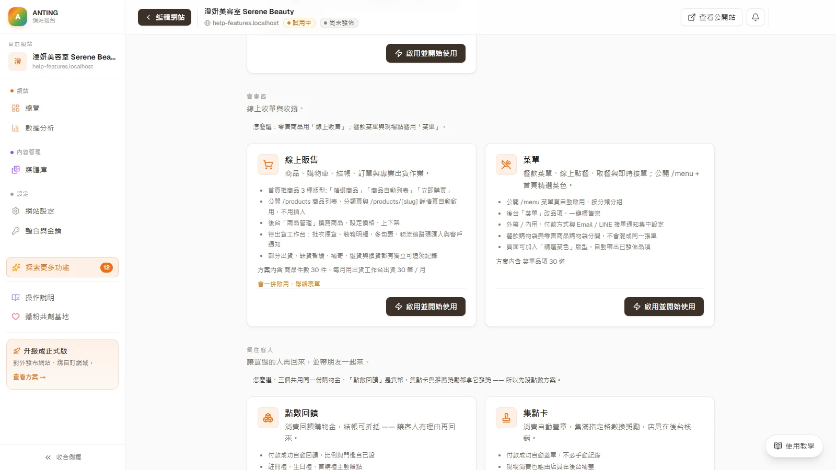Open the 使用教學 tutorial button
The height and width of the screenshot is (470, 836).
pyautogui.click(x=794, y=446)
